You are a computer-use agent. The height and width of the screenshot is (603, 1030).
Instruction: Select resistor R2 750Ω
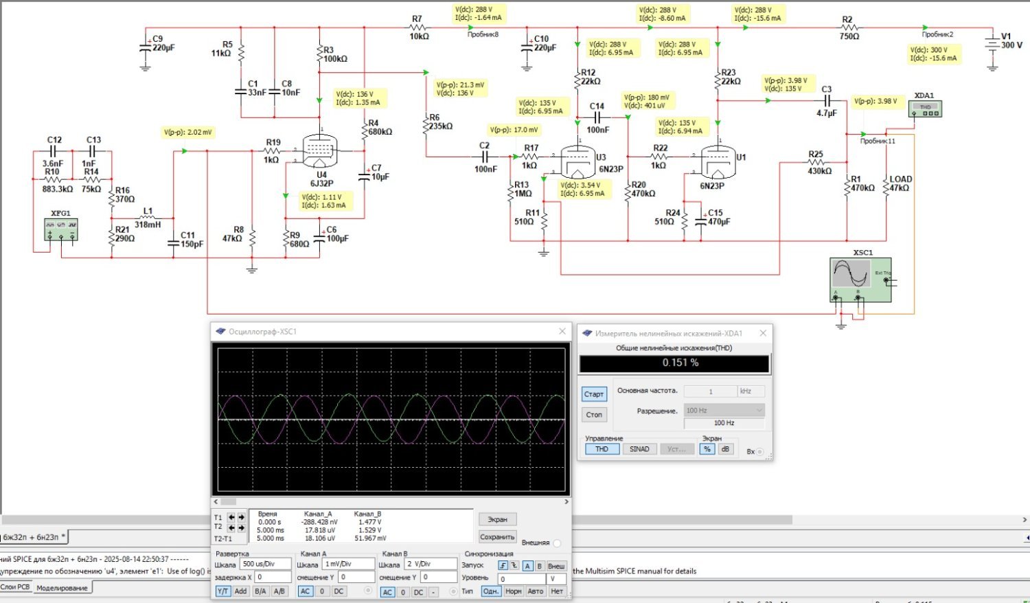pos(849,28)
